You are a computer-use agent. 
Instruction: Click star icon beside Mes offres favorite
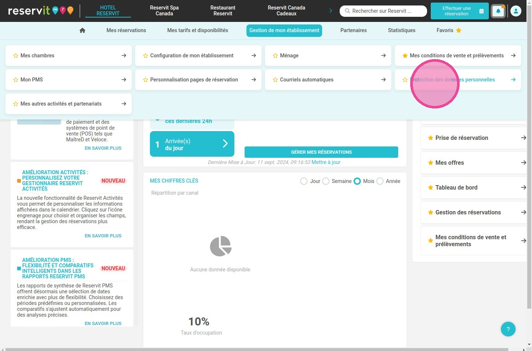[x=431, y=163]
